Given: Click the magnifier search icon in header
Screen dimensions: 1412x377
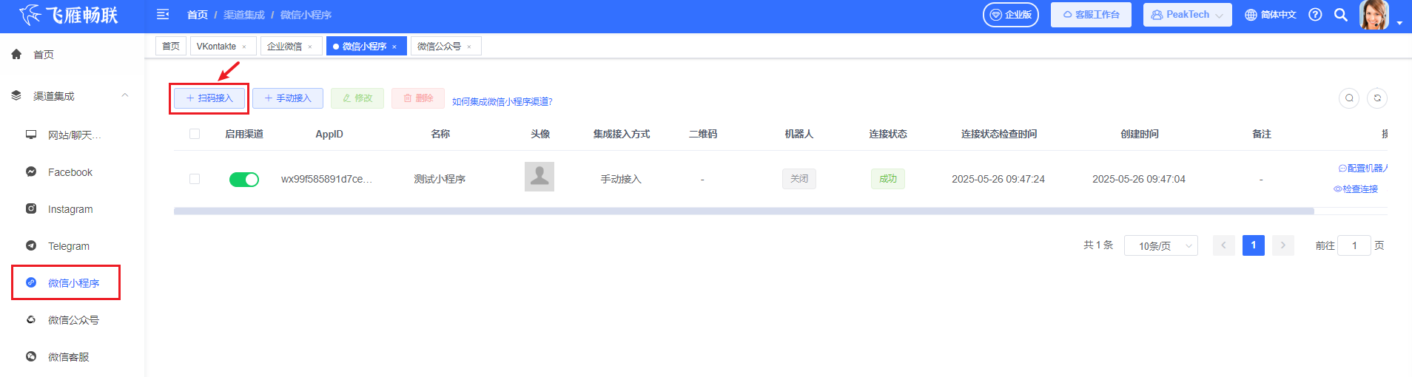Looking at the screenshot, I should (1340, 15).
